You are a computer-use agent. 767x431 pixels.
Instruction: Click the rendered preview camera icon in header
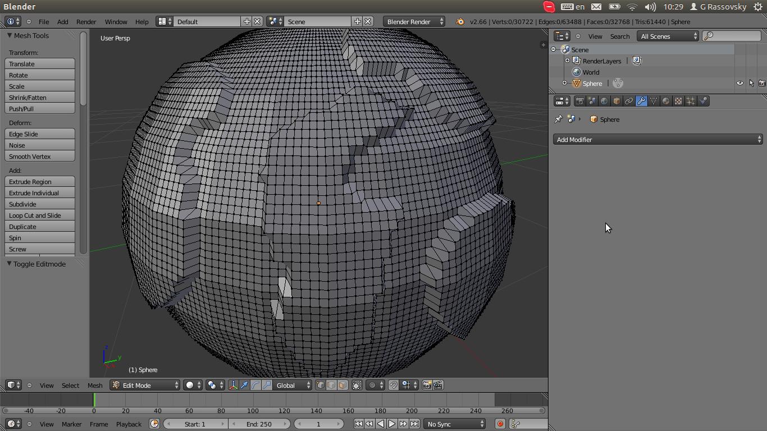[427, 385]
